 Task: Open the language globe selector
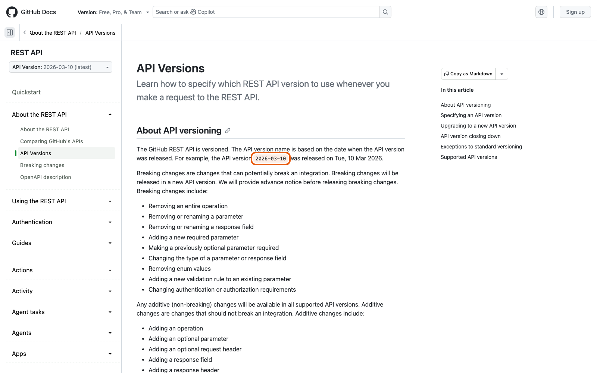(541, 12)
